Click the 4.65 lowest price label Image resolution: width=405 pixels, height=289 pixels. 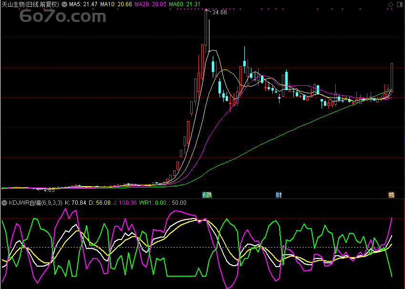[49, 190]
